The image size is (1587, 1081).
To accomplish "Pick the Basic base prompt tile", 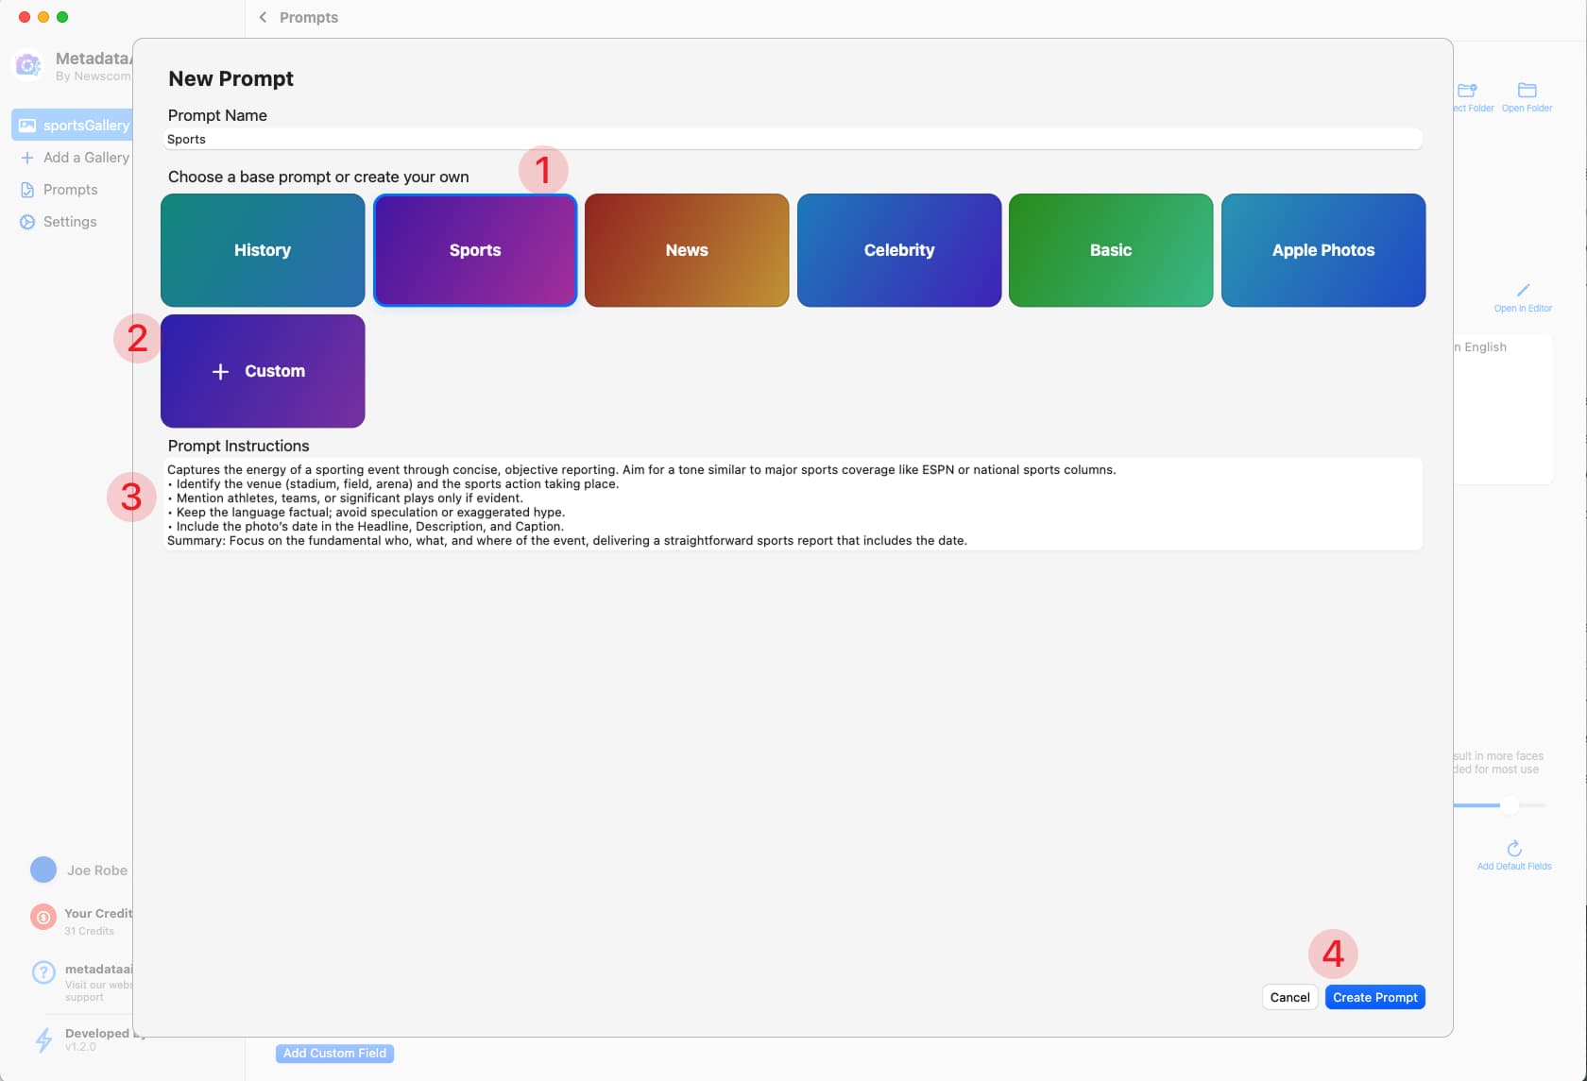I will click(1111, 250).
